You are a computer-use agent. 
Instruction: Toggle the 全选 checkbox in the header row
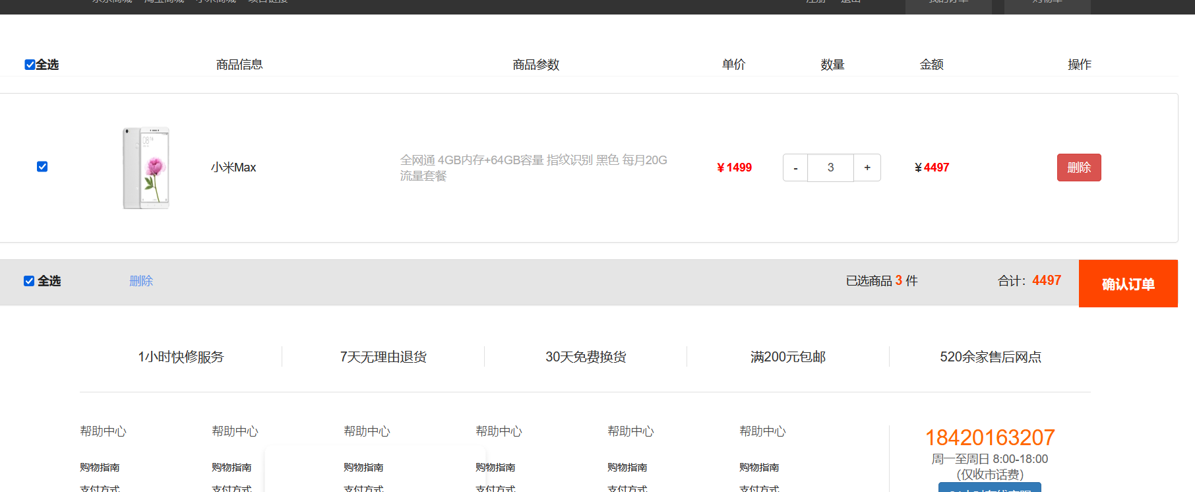click(x=30, y=65)
